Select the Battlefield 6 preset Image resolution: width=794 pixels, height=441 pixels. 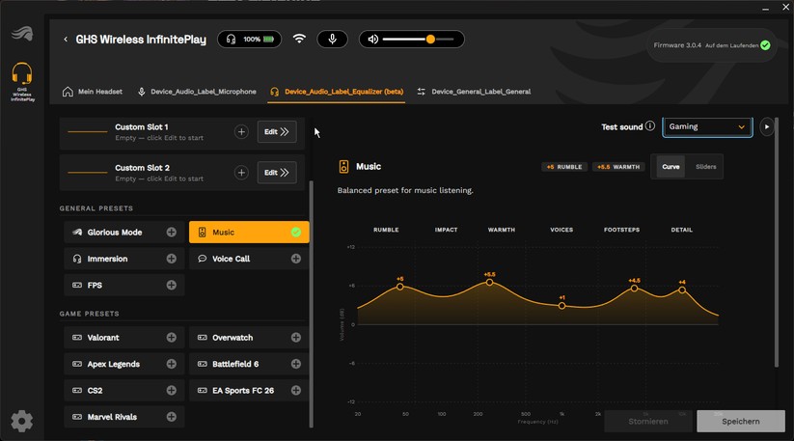click(x=249, y=364)
